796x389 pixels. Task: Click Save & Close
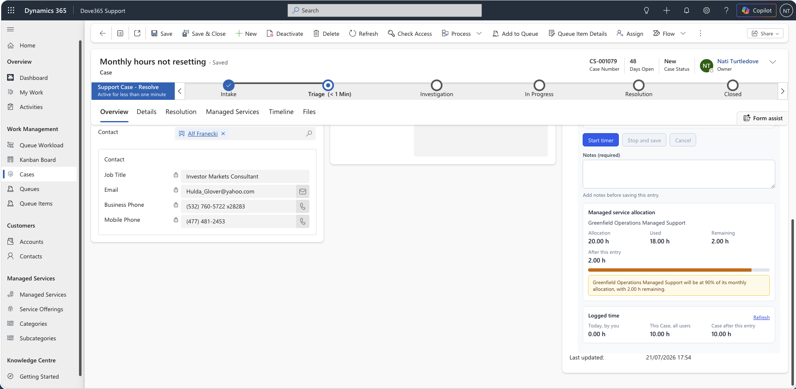(x=204, y=33)
